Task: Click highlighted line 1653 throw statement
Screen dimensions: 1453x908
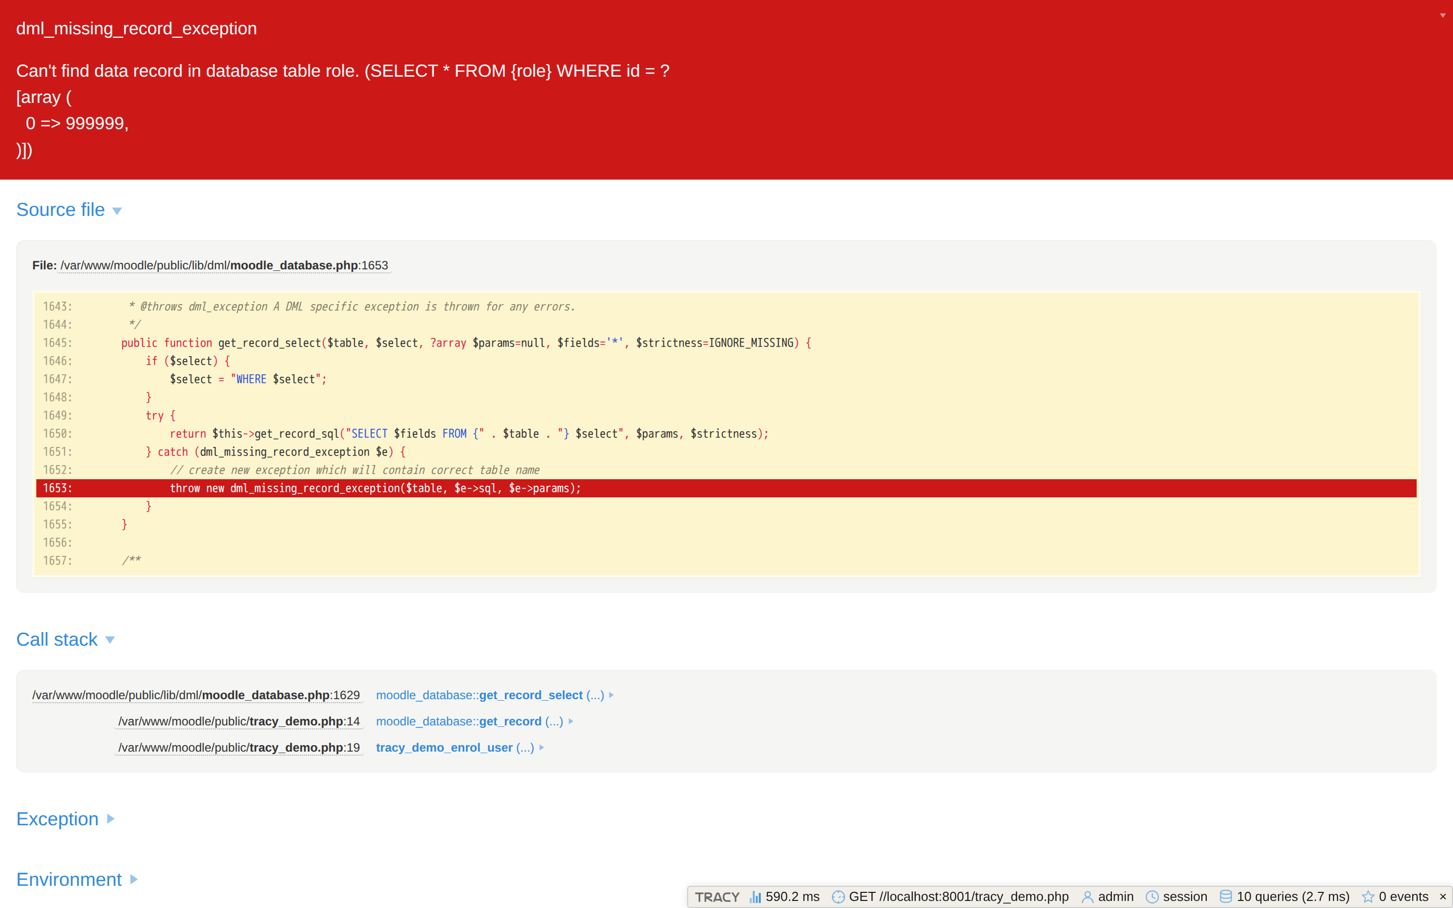Action: pos(726,488)
